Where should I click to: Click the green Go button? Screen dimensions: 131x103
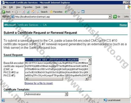click(117, 17)
